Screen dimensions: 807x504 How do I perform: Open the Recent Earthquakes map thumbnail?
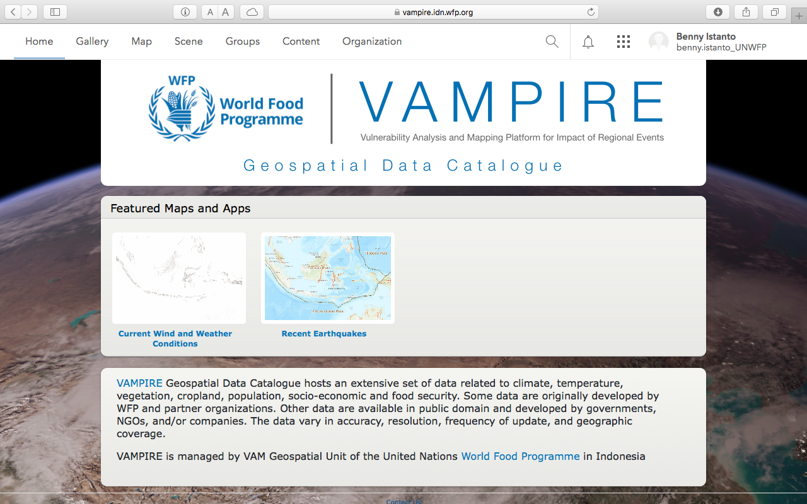(328, 278)
